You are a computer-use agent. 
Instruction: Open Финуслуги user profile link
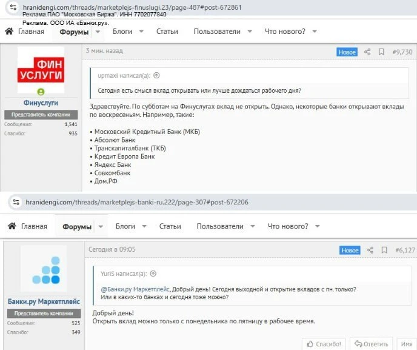pyautogui.click(x=41, y=103)
